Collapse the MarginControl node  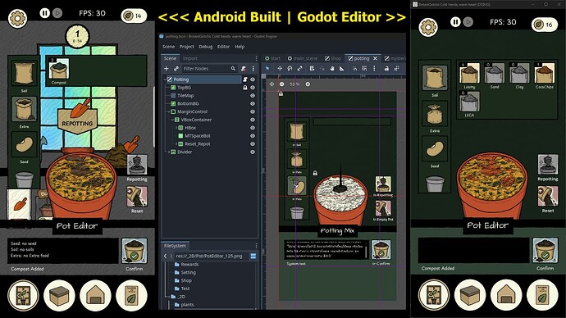(x=169, y=111)
